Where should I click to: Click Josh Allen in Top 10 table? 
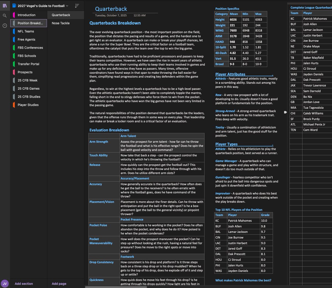coord(235,226)
